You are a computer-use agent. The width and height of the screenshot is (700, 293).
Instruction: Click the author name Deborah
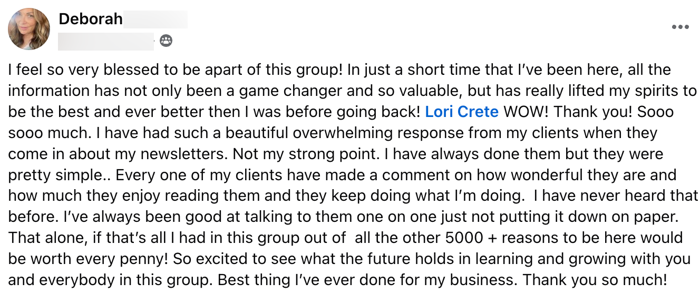[91, 19]
